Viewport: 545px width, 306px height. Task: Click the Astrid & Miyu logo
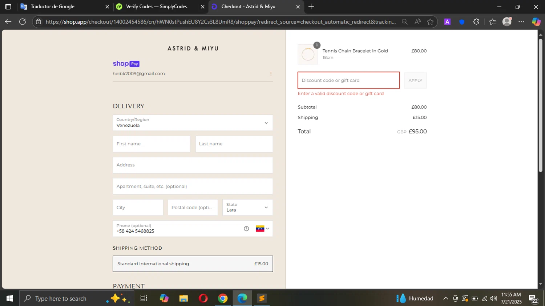point(193,48)
